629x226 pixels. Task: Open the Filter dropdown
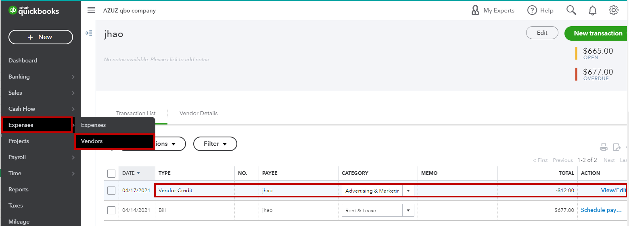(x=215, y=144)
